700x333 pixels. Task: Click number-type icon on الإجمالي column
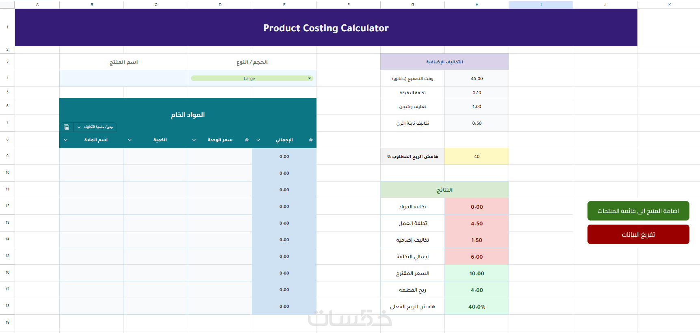tap(311, 140)
